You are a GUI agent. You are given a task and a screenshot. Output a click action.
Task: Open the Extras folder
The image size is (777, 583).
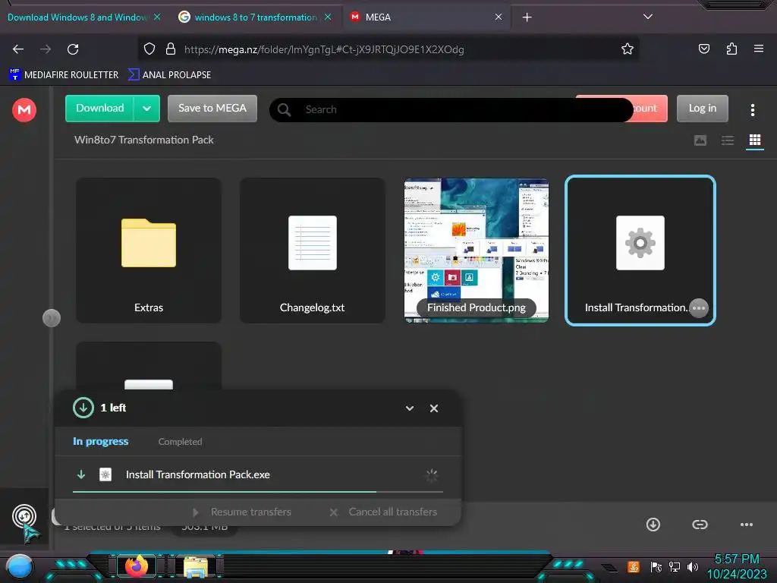(149, 251)
